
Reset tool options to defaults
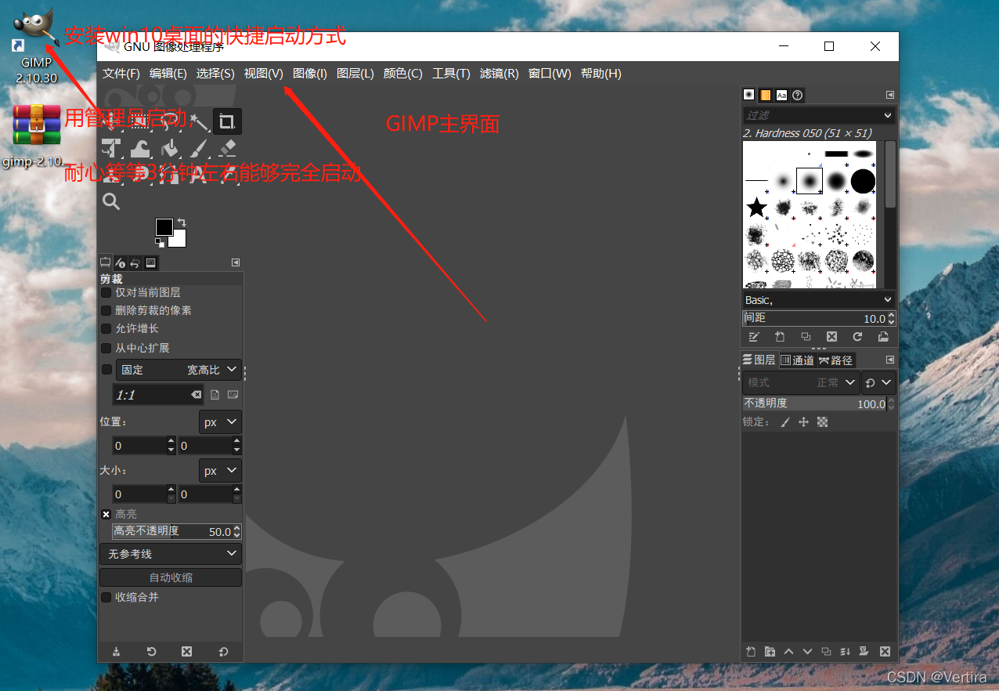tap(223, 651)
